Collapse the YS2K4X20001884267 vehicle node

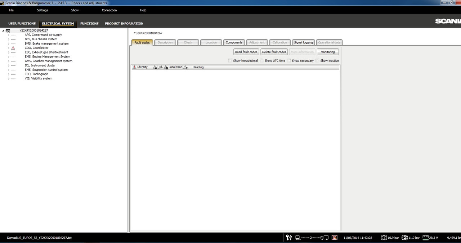click(x=3, y=31)
